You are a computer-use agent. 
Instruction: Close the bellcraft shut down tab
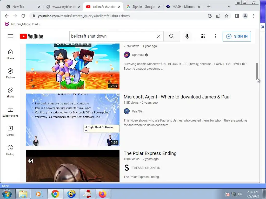[x=119, y=7]
